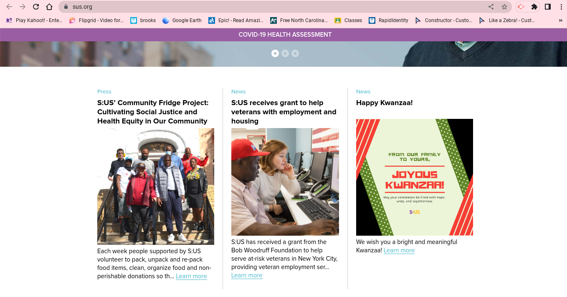Click the Joyous Kwanzaa graphic

click(415, 177)
